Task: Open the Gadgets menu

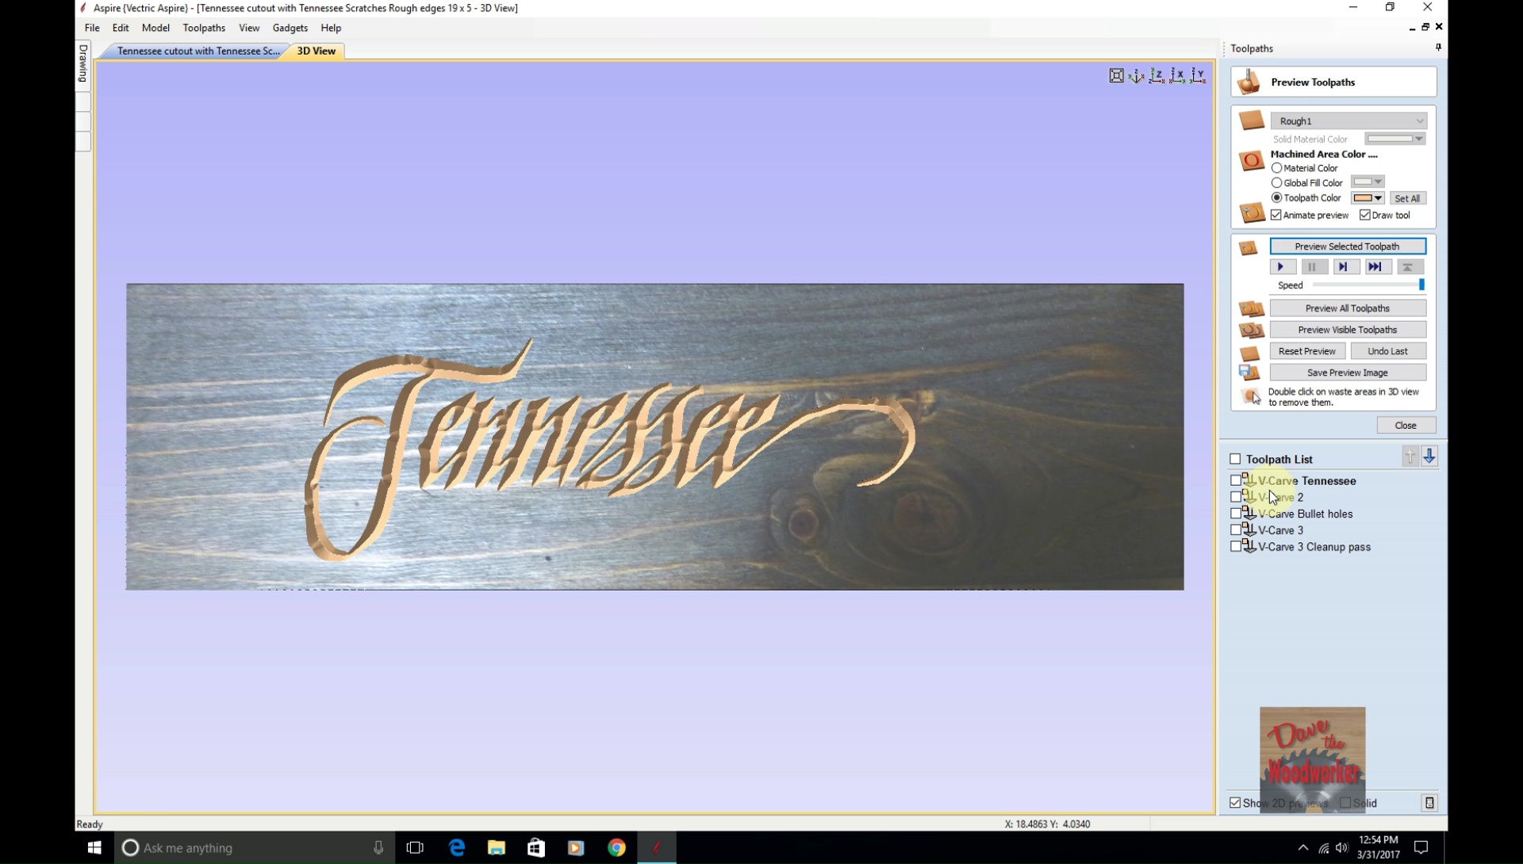Action: (290, 28)
